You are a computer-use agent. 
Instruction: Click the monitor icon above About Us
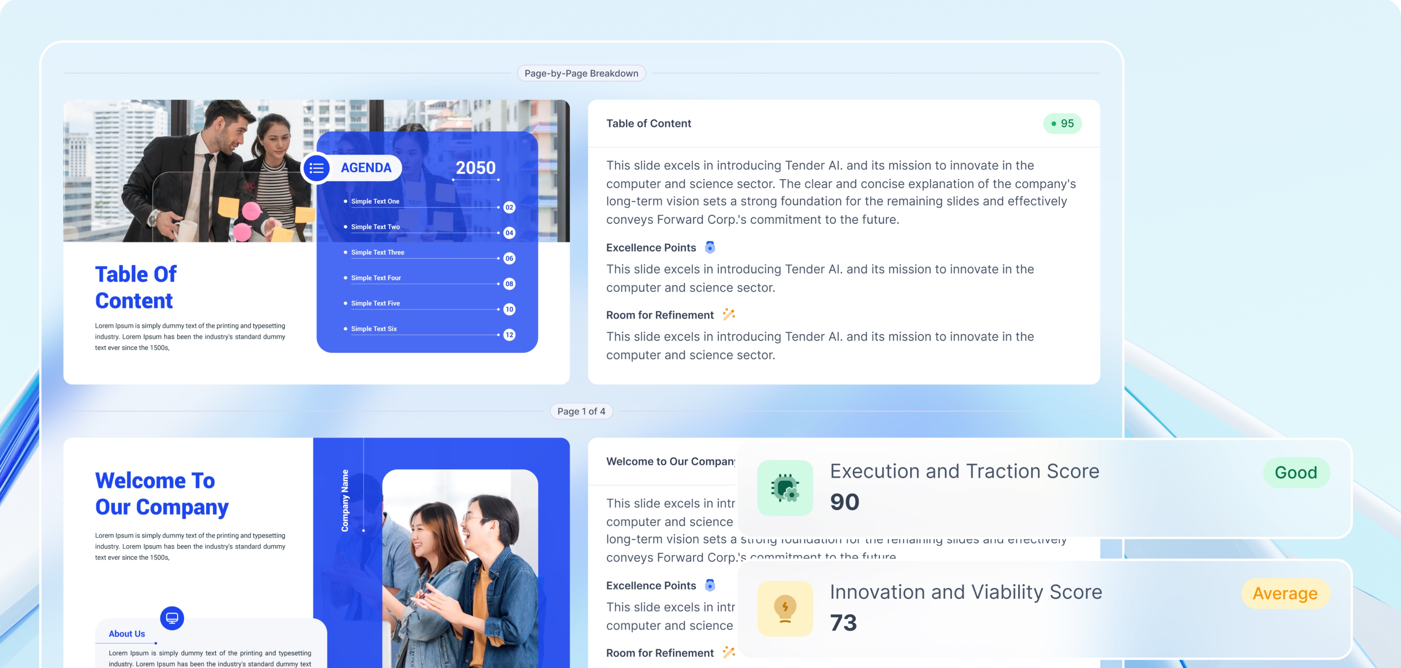coord(172,618)
